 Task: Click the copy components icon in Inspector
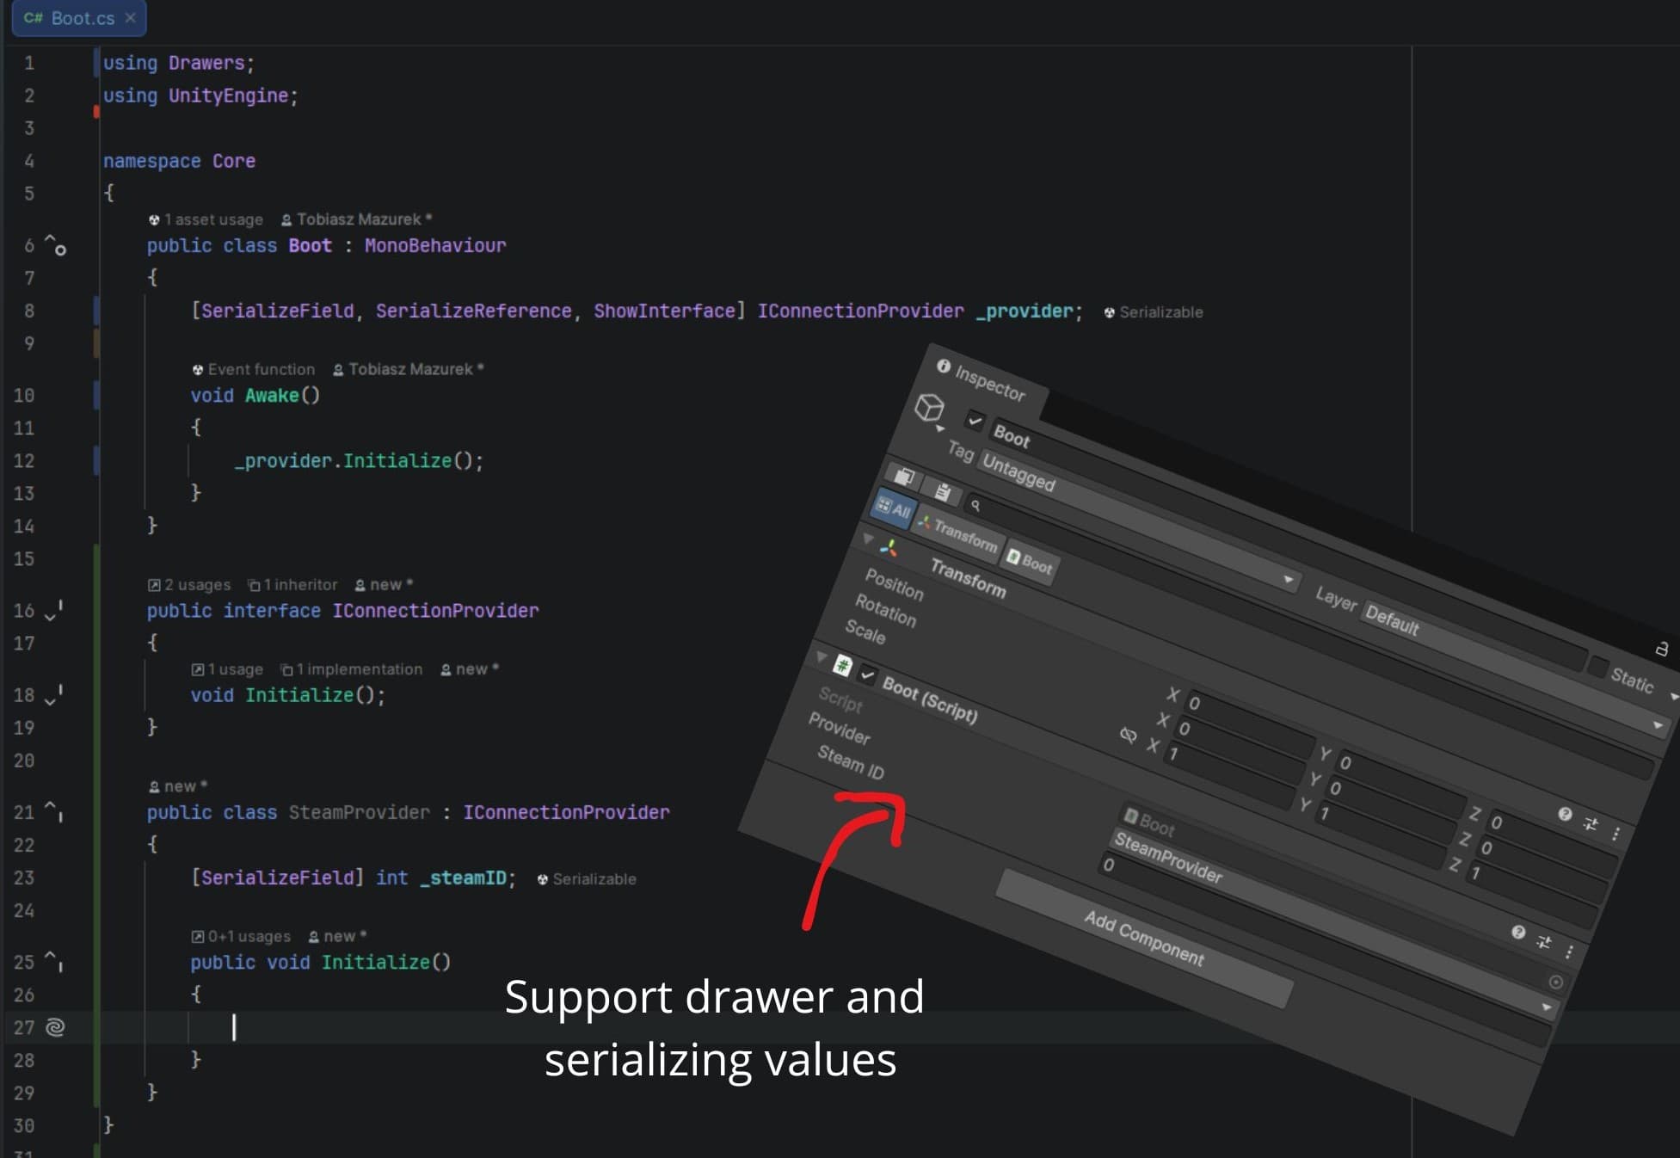(903, 476)
